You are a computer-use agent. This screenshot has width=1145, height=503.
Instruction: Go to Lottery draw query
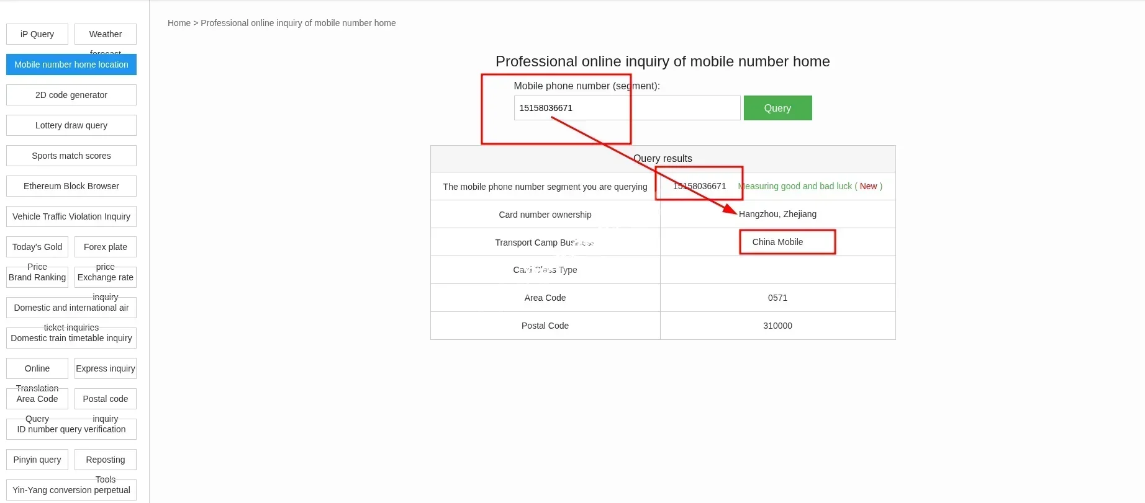click(71, 125)
